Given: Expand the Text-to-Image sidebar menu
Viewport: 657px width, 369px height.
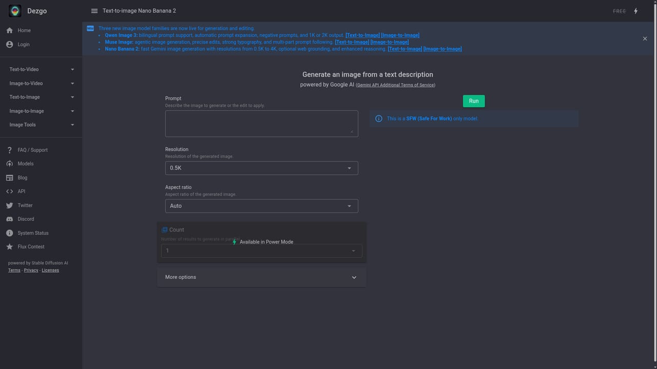Looking at the screenshot, I should (x=41, y=97).
